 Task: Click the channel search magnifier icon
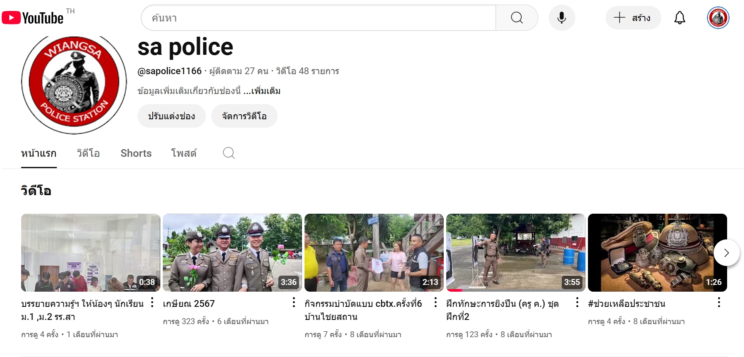229,153
